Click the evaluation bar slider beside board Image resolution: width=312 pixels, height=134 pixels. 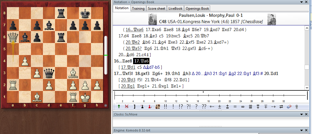[106, 55]
